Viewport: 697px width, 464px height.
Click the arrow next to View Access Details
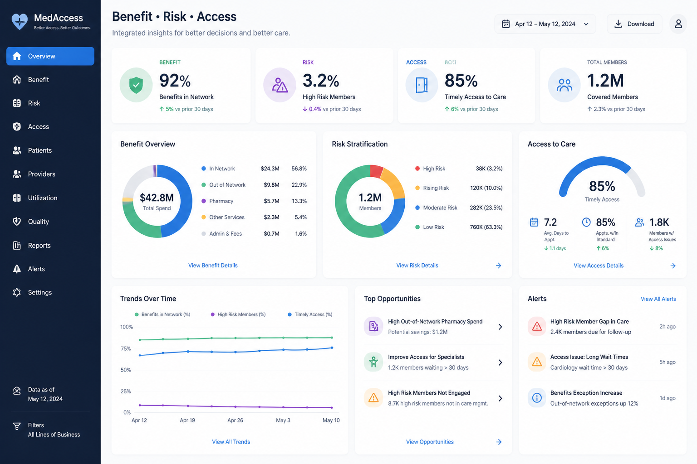point(673,266)
